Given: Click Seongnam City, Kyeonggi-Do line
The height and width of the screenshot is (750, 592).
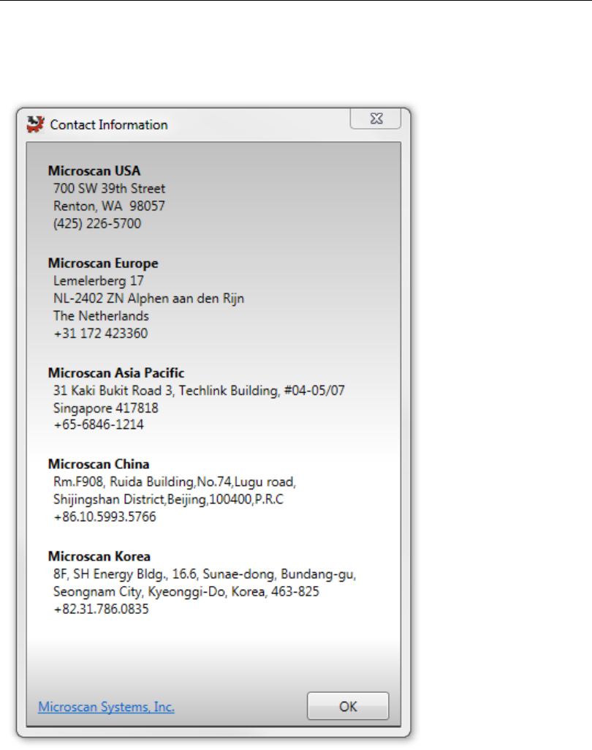Looking at the screenshot, I should (x=186, y=592).
